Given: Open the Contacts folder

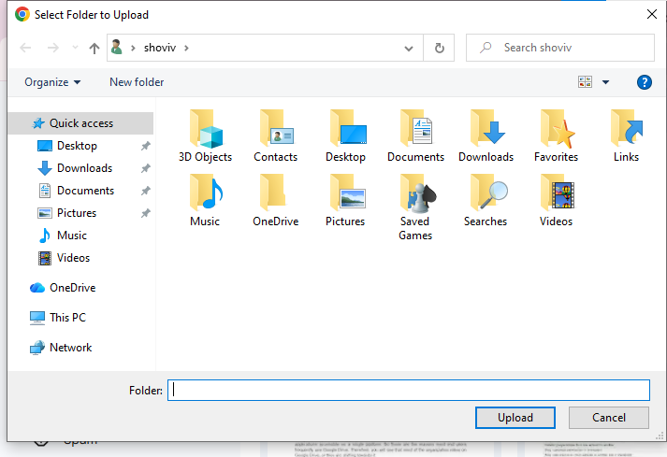Looking at the screenshot, I should point(275,136).
